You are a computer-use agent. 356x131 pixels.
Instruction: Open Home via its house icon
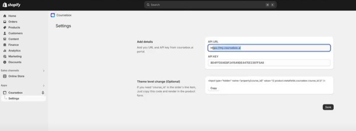(x=4, y=16)
